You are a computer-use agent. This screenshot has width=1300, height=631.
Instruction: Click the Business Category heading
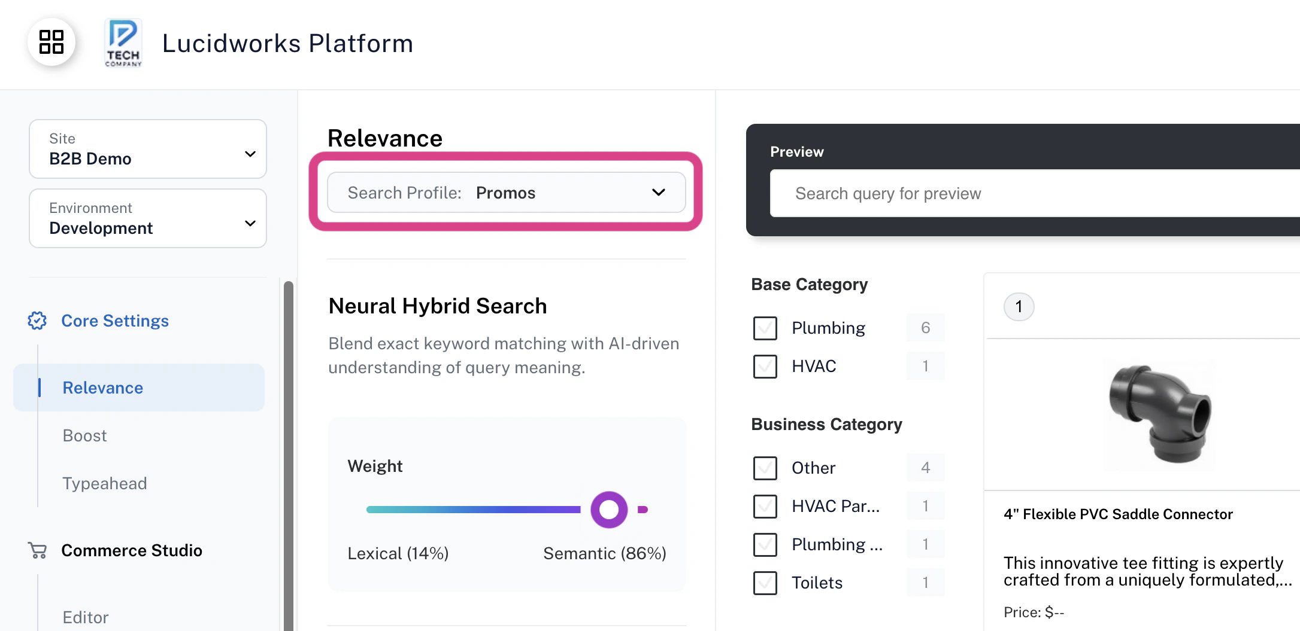coord(826,425)
